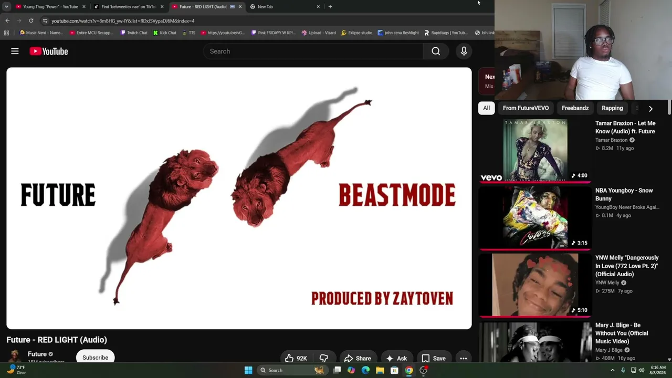Click the microphone tray icon
The height and width of the screenshot is (378, 672).
point(623,370)
